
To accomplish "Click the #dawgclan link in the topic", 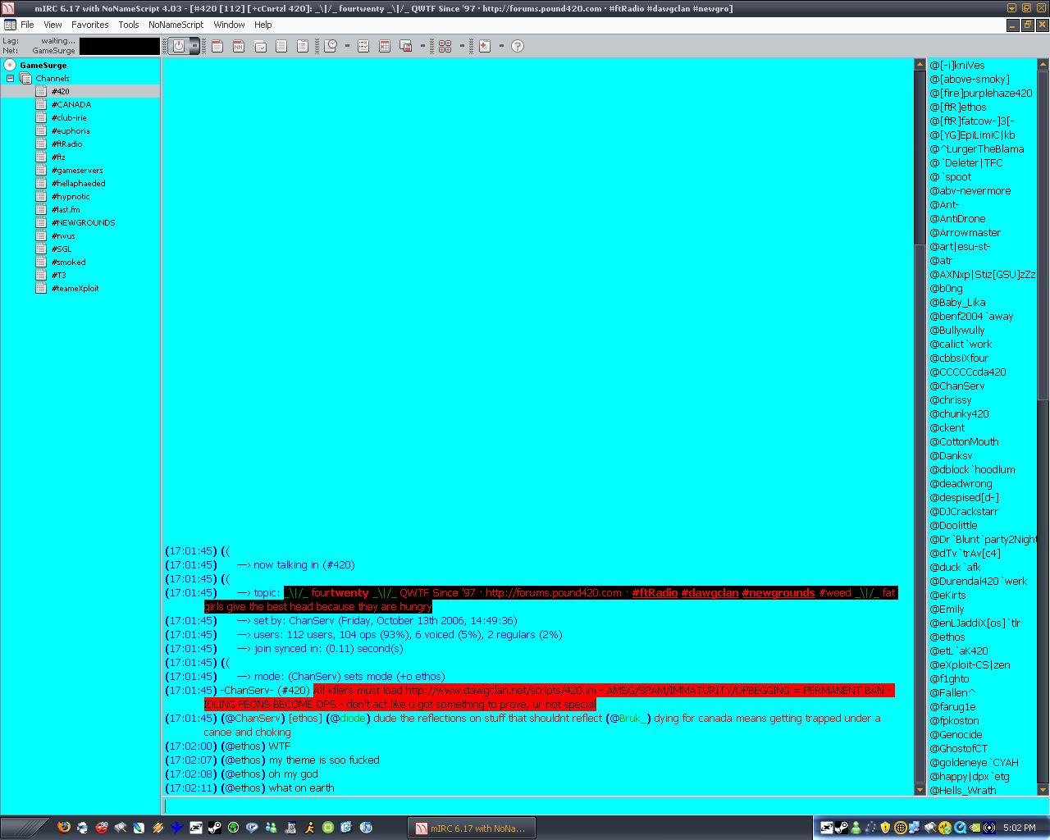I will tap(710, 593).
